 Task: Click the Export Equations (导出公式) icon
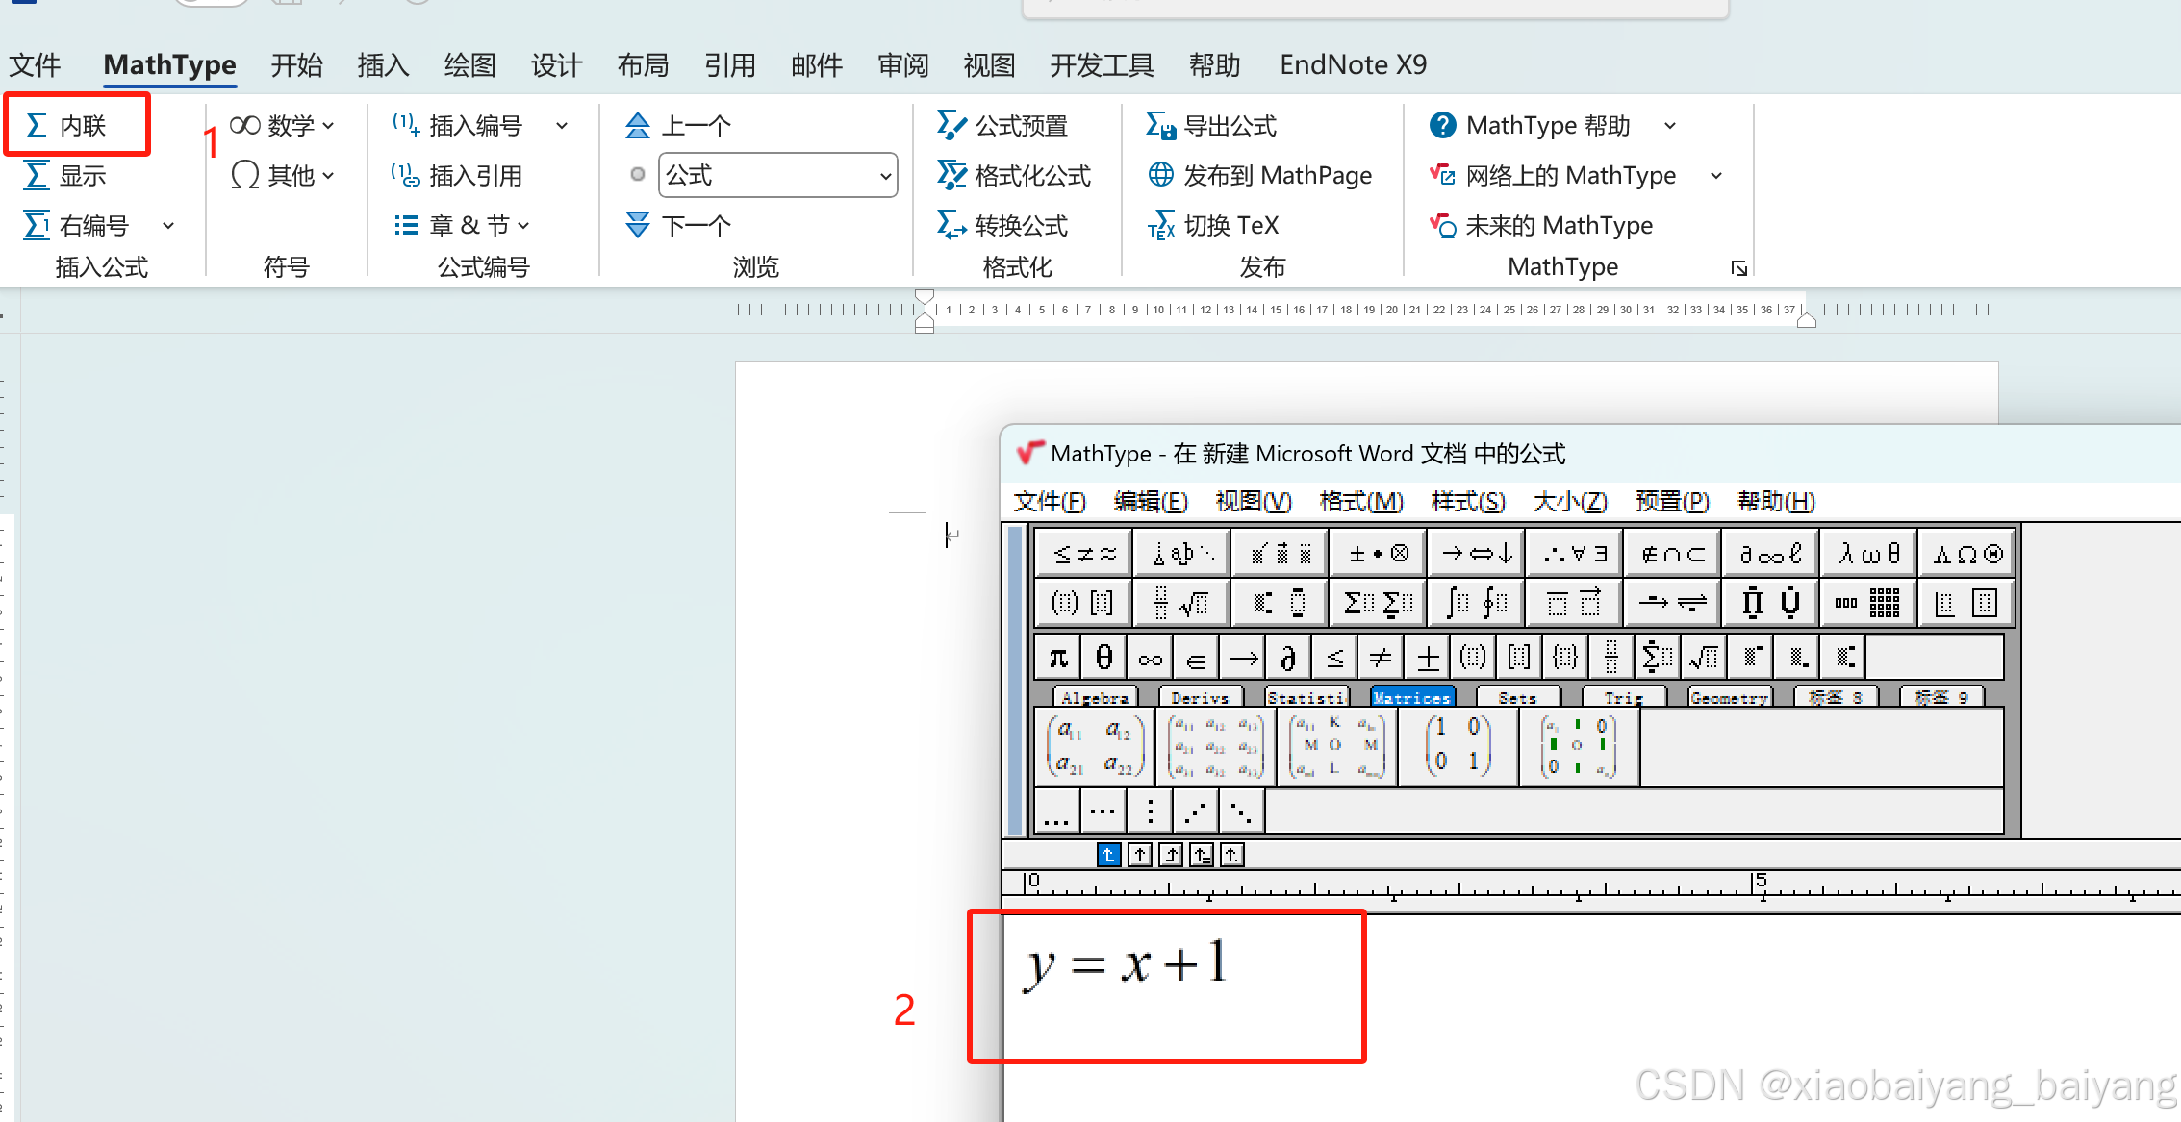[1160, 125]
